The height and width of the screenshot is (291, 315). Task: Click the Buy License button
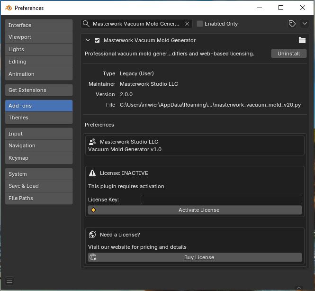pos(199,257)
